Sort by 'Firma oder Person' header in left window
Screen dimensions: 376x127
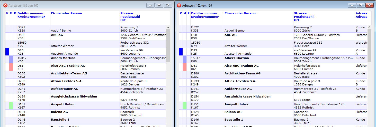pos(66,13)
